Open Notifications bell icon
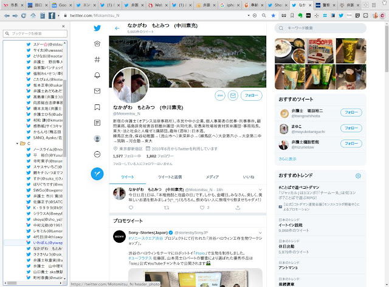The width and height of the screenshot is (389, 287). tap(97, 75)
